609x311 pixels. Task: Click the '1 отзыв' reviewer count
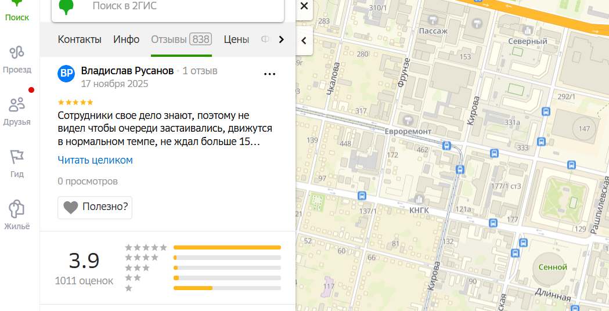[200, 71]
